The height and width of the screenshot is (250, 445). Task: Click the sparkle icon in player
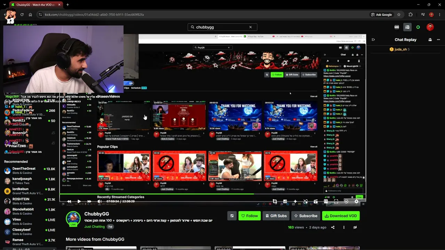(295, 201)
